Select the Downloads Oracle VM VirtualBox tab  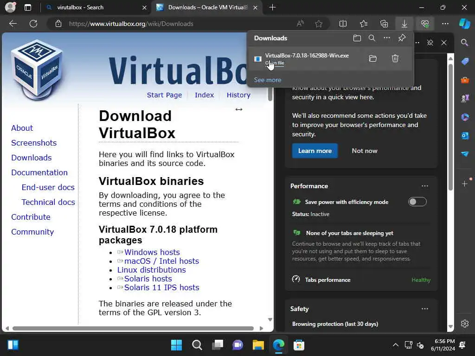207,7
